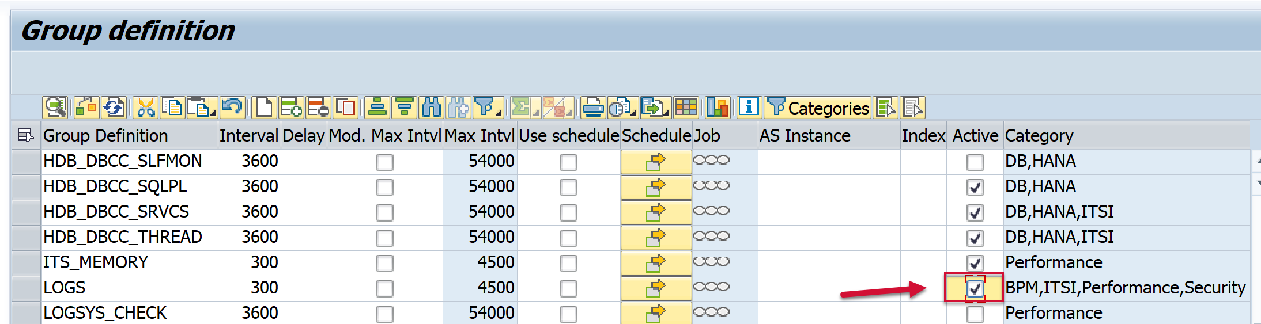Click the Details magnifier icon in toolbar
This screenshot has width=1261, height=324.
point(55,108)
